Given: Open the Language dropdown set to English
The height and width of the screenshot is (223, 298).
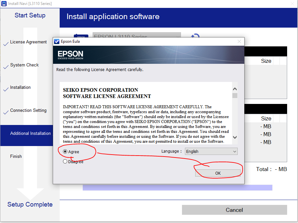Looking at the screenshot, I should pyautogui.click(x=211, y=151).
